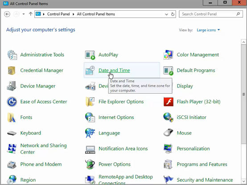
Task: Open the Administrative Tools icon
Action: click(x=12, y=55)
